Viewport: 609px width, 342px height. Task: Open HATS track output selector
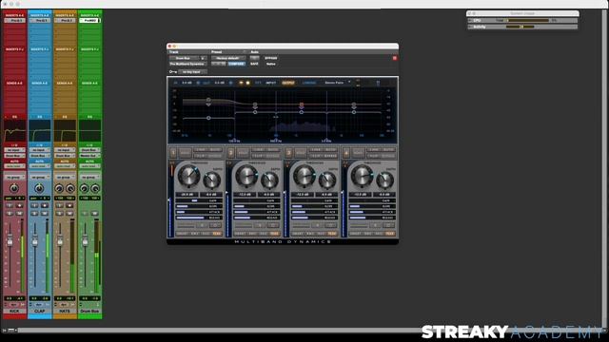coord(65,156)
